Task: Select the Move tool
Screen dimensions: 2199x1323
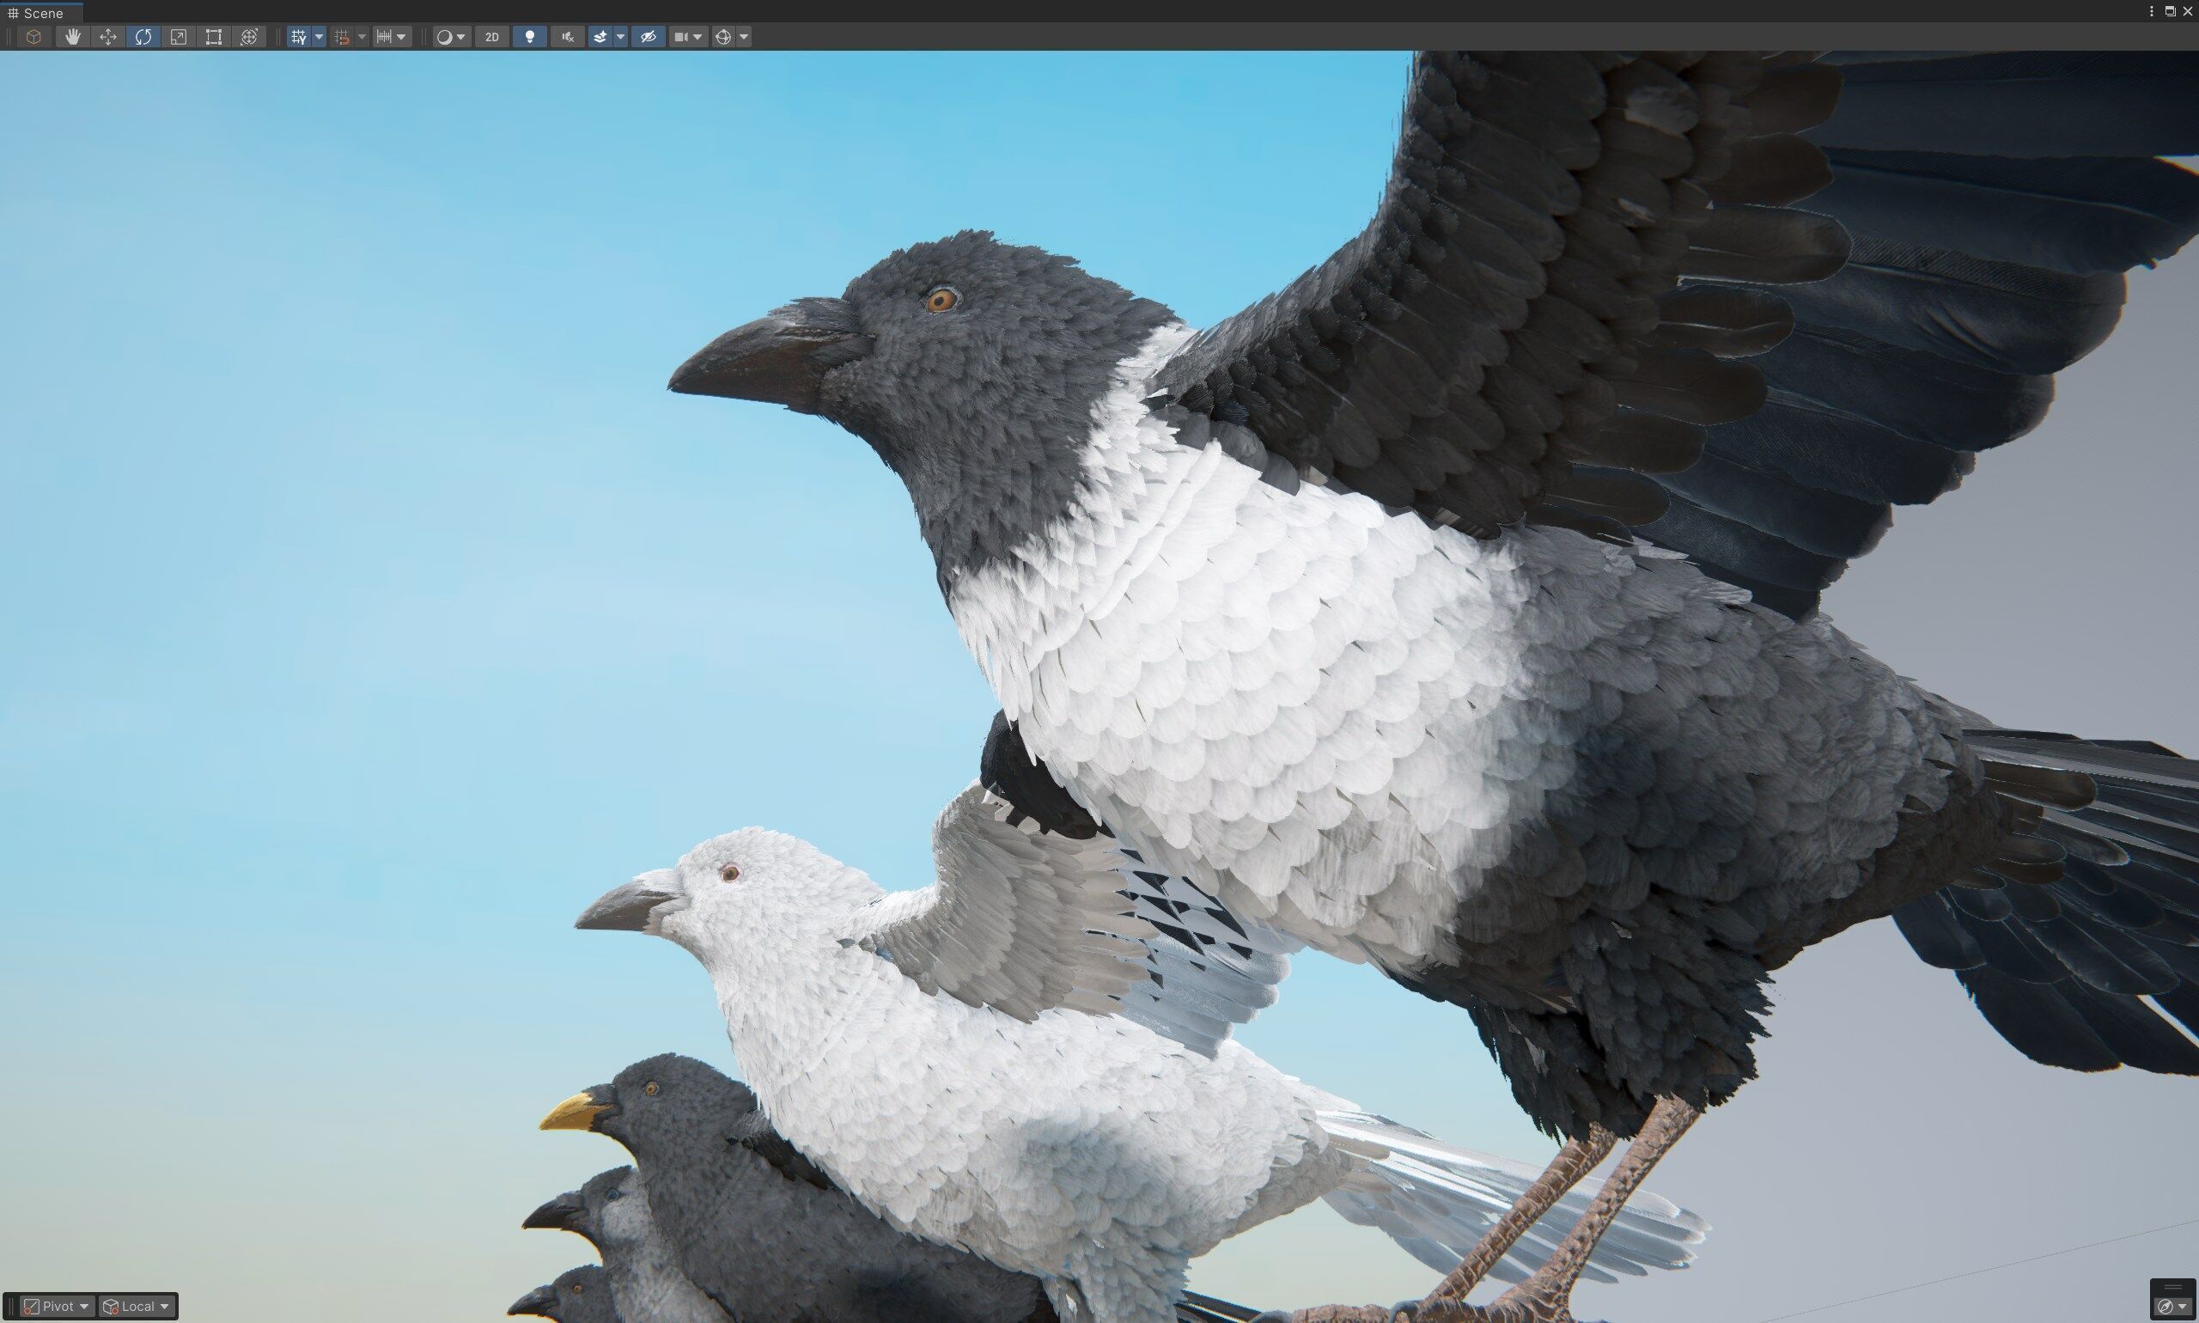Action: (108, 37)
